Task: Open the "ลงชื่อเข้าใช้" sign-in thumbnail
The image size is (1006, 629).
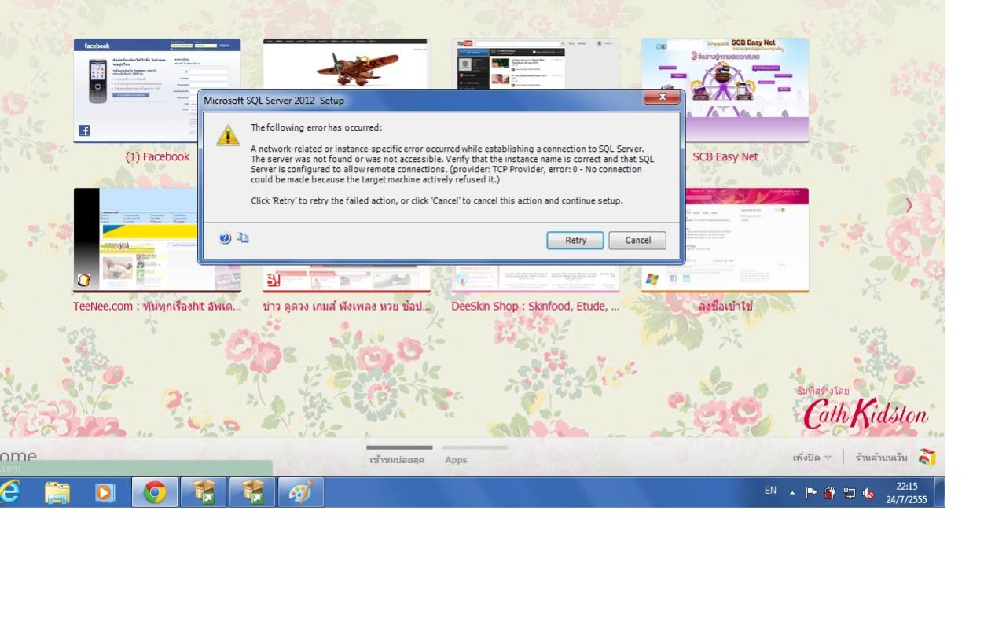Action: (725, 239)
